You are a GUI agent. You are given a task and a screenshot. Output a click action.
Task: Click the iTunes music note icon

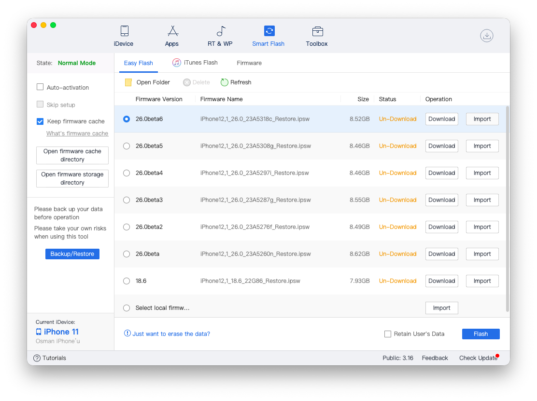click(176, 63)
